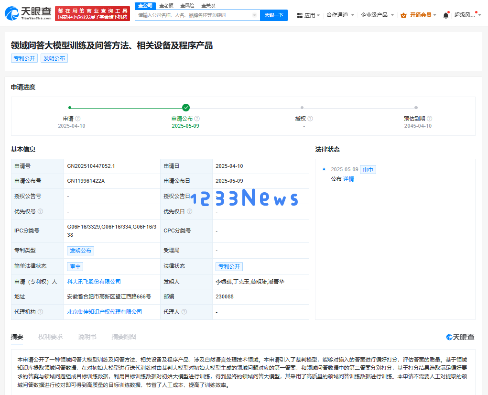Select the 查公司 search tab
Image resolution: width=488 pixels, height=395 pixels.
[x=145, y=6]
